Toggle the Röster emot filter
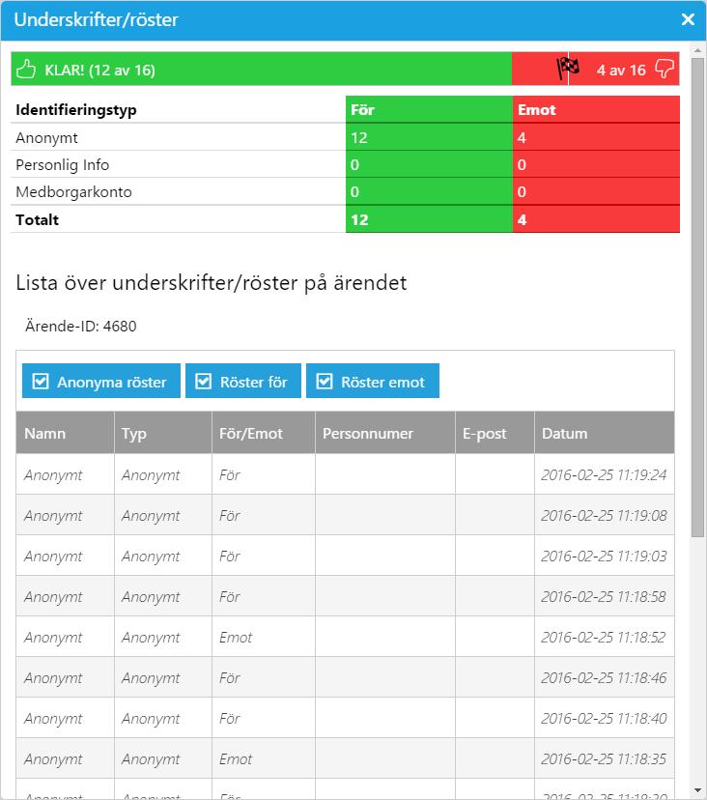 point(373,381)
